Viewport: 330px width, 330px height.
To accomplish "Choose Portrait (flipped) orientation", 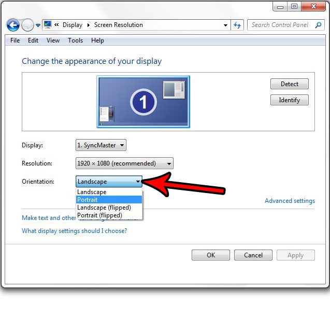I will coord(109,215).
